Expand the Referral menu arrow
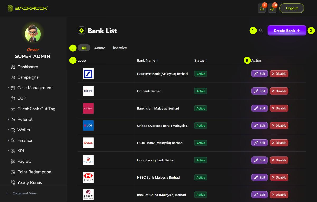The width and height of the screenshot is (317, 202). pyautogui.click(x=8, y=119)
